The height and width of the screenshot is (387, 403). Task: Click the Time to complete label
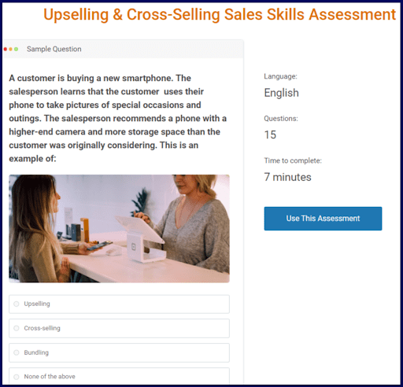pos(293,160)
